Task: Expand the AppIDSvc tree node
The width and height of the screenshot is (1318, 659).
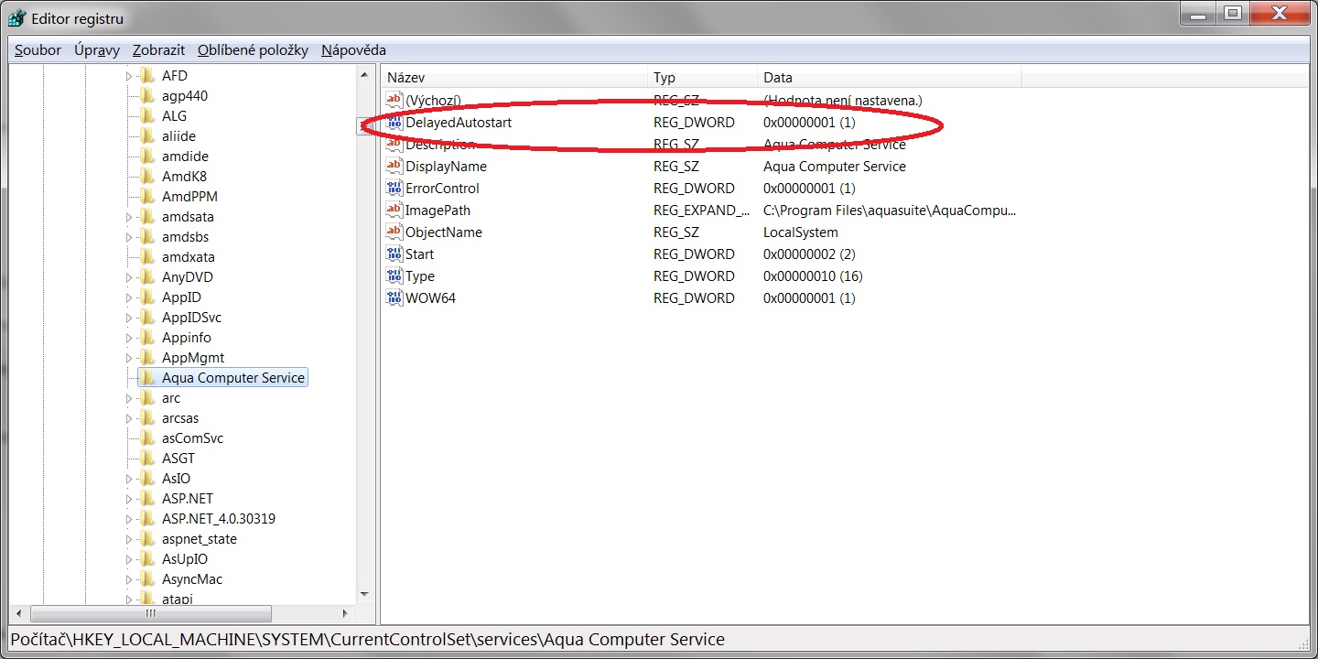Action: point(129,318)
